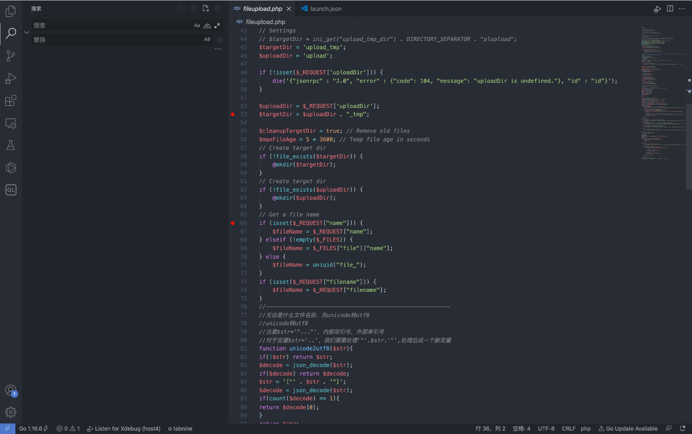
Task: Click Listen for Xdebug in status bar
Action: pos(124,428)
